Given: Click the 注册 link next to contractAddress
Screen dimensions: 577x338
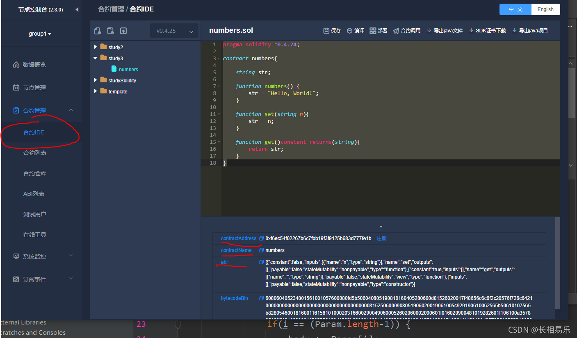Looking at the screenshot, I should point(381,238).
